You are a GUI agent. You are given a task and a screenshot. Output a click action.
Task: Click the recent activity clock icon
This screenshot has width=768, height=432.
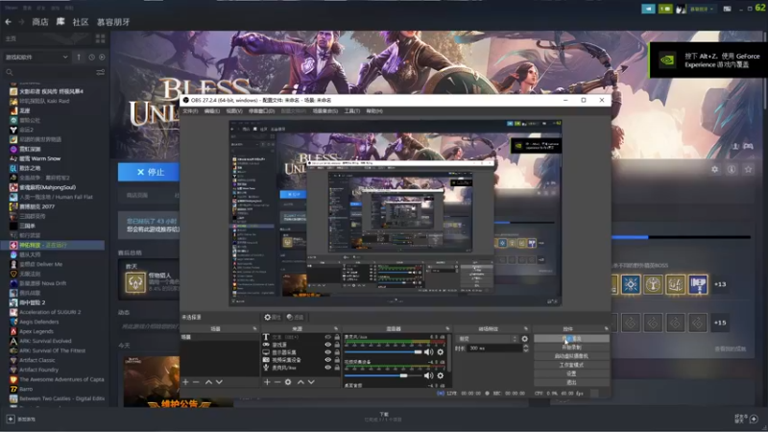(91, 58)
